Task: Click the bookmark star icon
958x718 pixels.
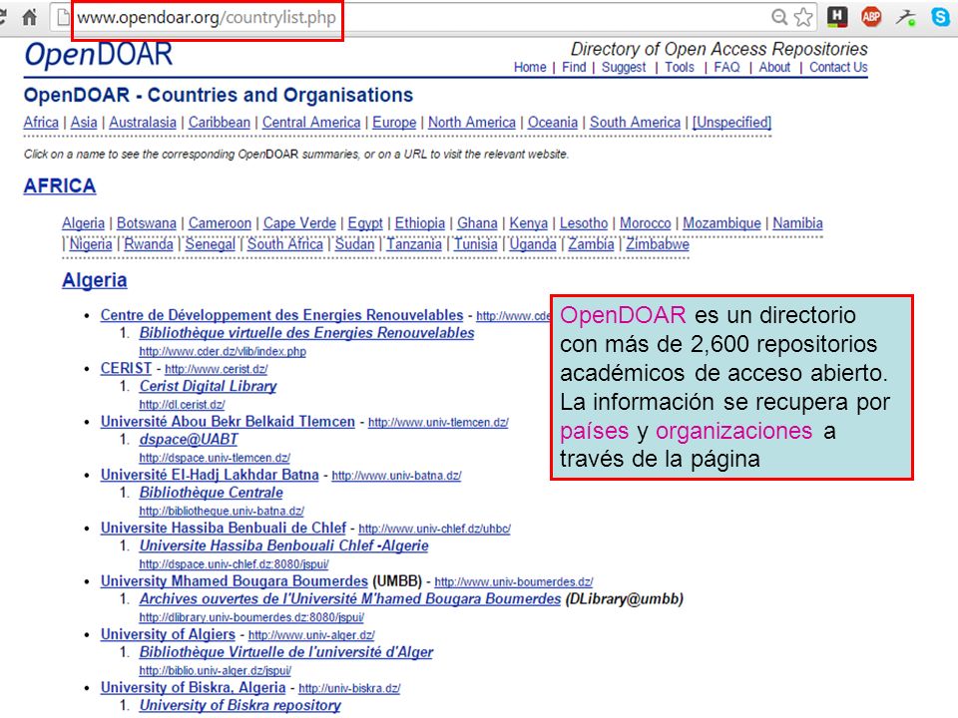Action: [803, 17]
